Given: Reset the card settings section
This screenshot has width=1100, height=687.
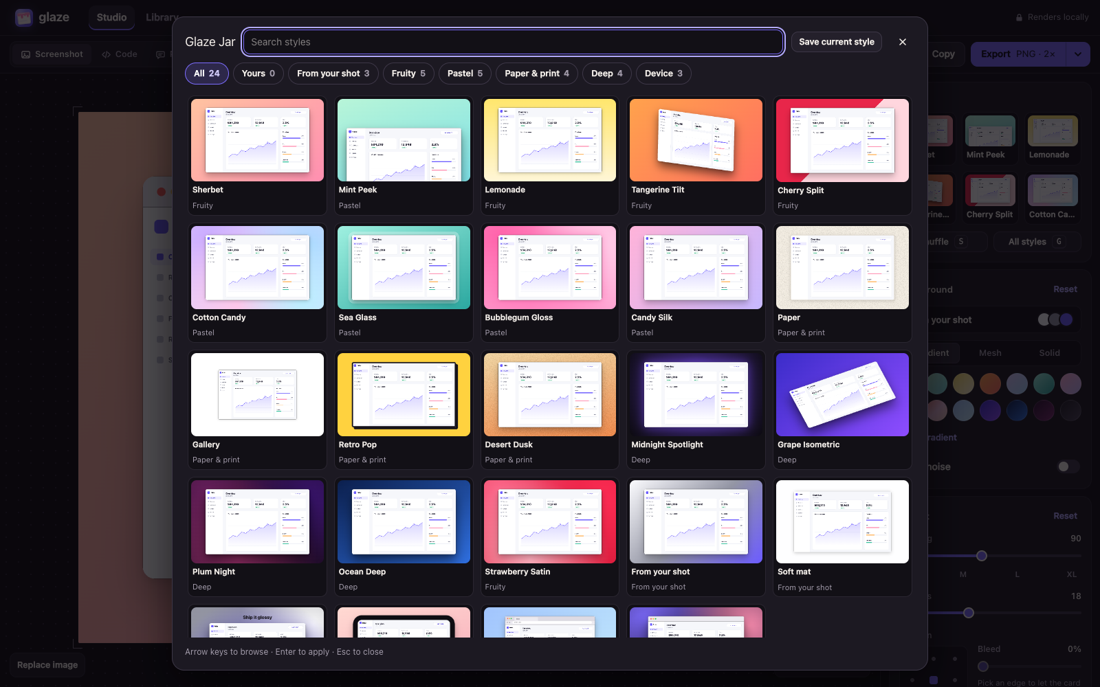Looking at the screenshot, I should [x=1065, y=516].
